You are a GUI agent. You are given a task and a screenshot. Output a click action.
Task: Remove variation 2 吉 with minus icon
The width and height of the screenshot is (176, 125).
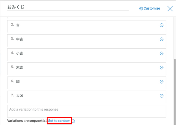(161, 25)
